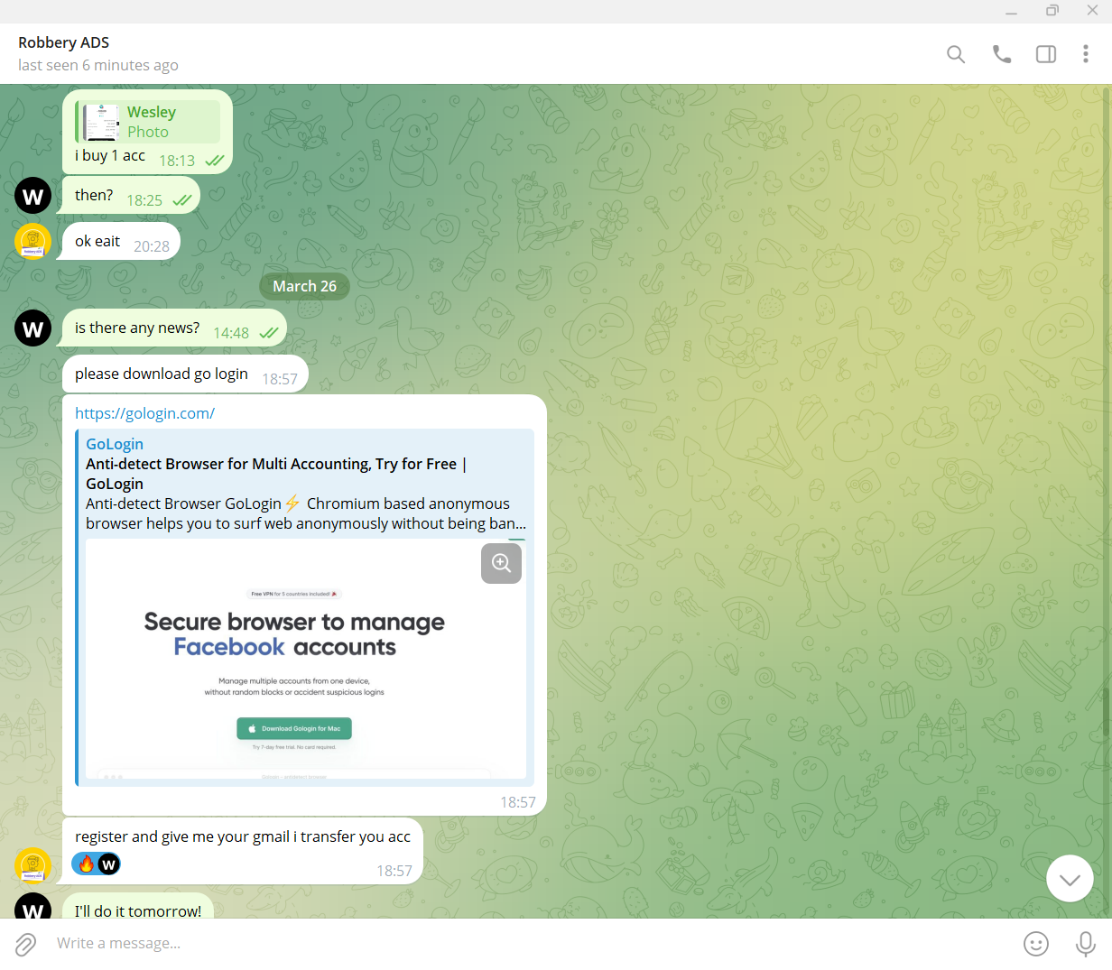Toggle the right info sidebar panel icon

pyautogui.click(x=1046, y=54)
